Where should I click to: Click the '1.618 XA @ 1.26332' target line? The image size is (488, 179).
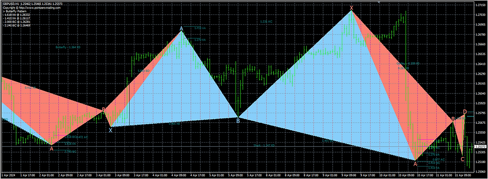pos(17,15)
